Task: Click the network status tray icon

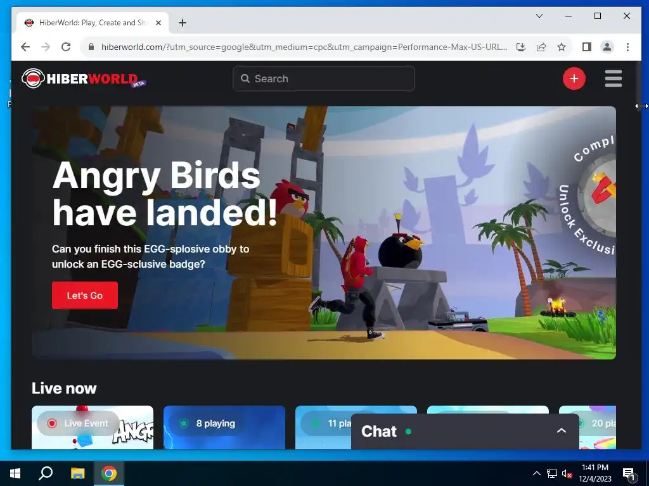Action: (552, 473)
